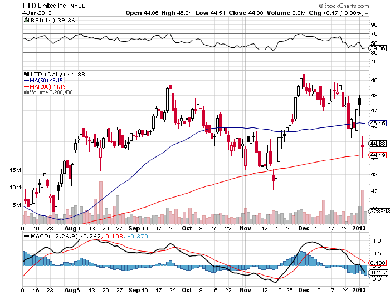Click the 46.15 blue price tag on right axis
Image resolution: width=390 pixels, height=295 pixels.
(x=378, y=123)
